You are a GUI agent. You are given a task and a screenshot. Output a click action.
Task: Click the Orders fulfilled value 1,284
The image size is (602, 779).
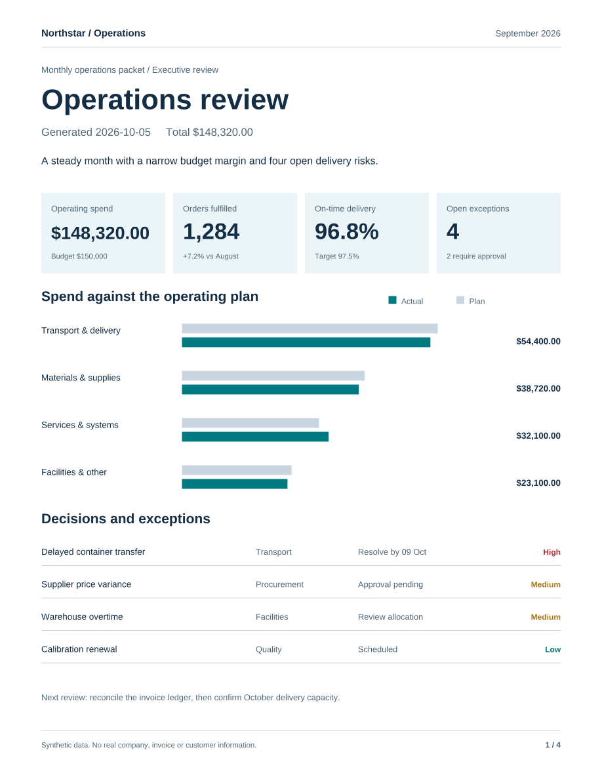pyautogui.click(x=211, y=231)
